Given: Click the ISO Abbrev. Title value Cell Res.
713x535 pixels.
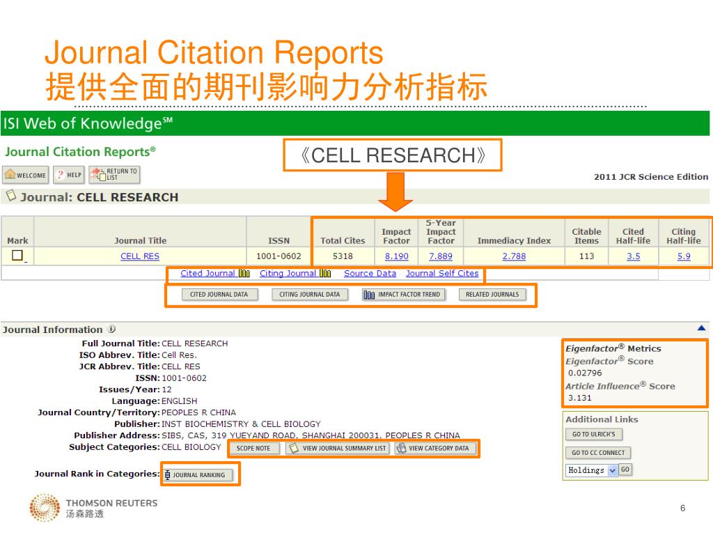Looking at the screenshot, I should tap(179, 355).
